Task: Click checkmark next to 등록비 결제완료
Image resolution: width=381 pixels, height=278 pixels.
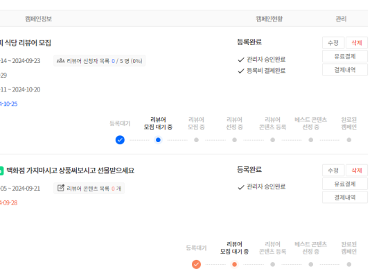Action: point(241,71)
